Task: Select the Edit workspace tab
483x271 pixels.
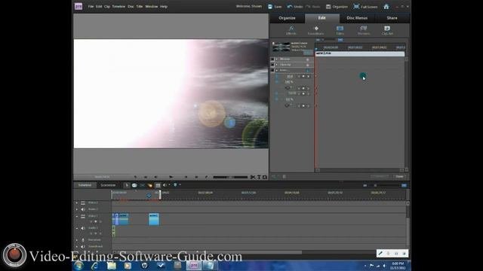Action: (322, 18)
